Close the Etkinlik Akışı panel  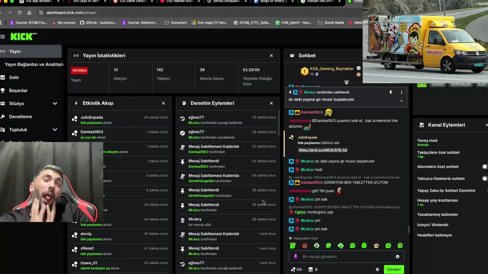163,103
